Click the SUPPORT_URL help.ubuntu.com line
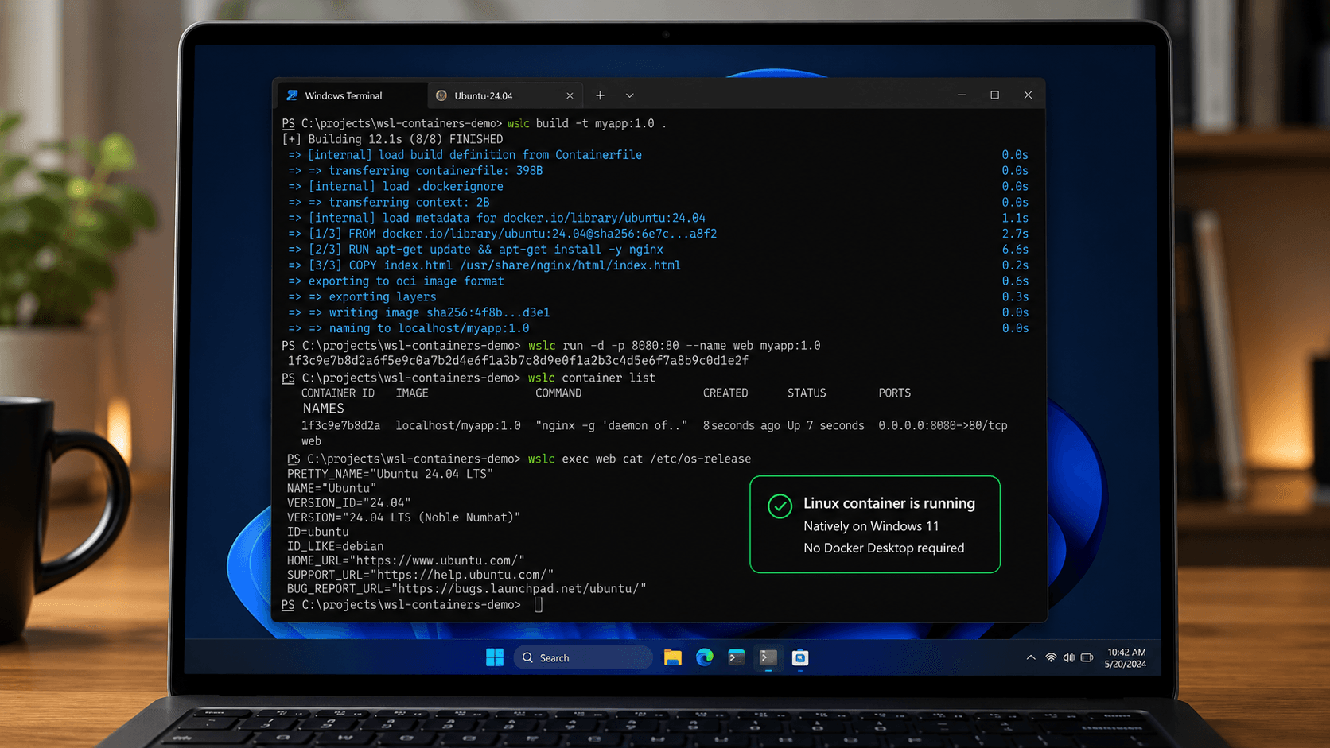Image resolution: width=1330 pixels, height=748 pixels. (x=420, y=575)
